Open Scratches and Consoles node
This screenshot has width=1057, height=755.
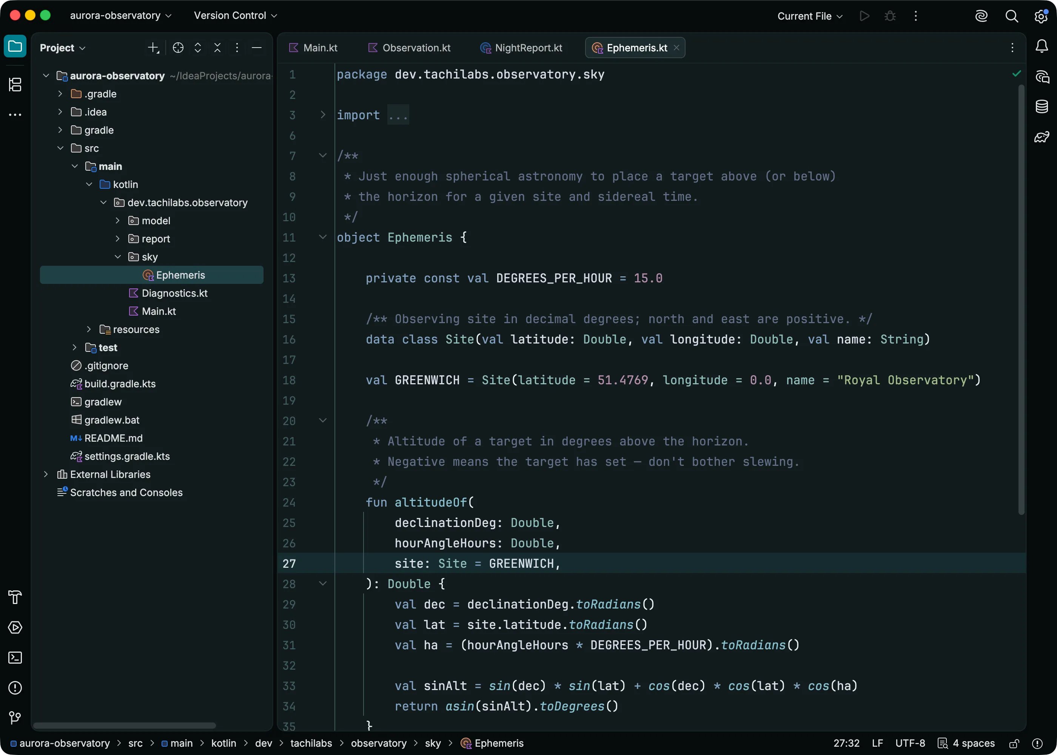(x=126, y=493)
